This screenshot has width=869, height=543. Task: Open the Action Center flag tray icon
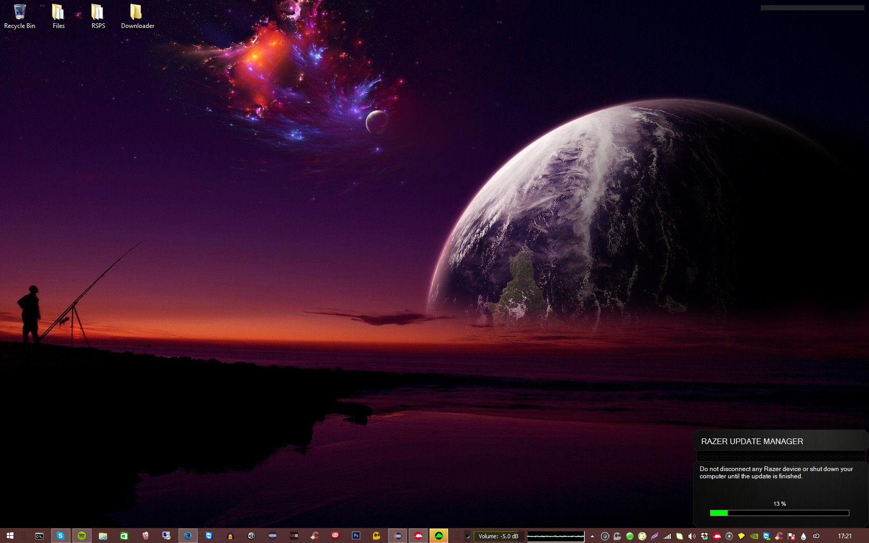[791, 536]
